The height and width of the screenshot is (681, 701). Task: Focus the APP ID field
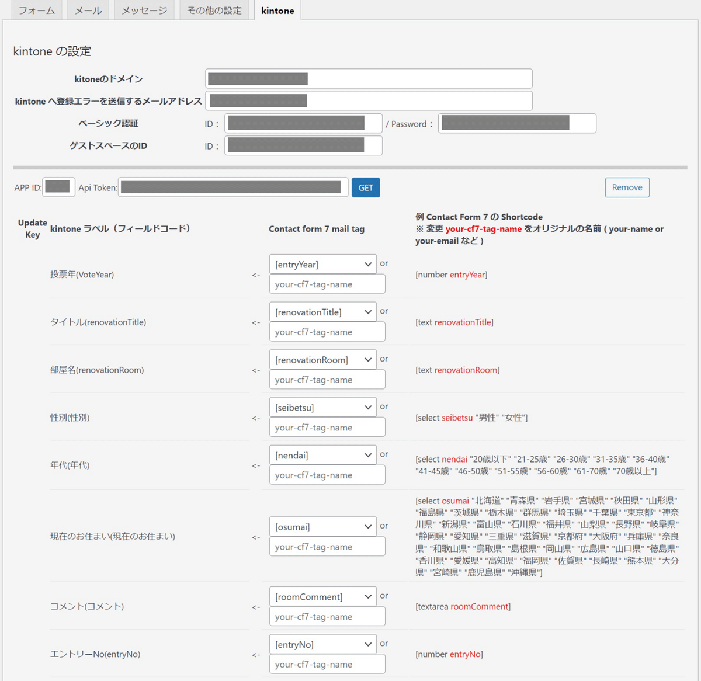coord(58,187)
